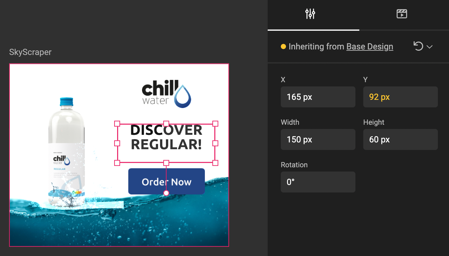Click the rotation handle circle
Screen dimensions: 449x256
[166, 193]
